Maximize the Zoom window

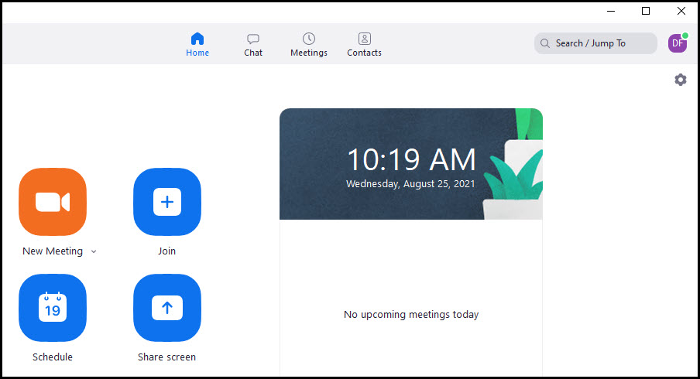(x=646, y=11)
